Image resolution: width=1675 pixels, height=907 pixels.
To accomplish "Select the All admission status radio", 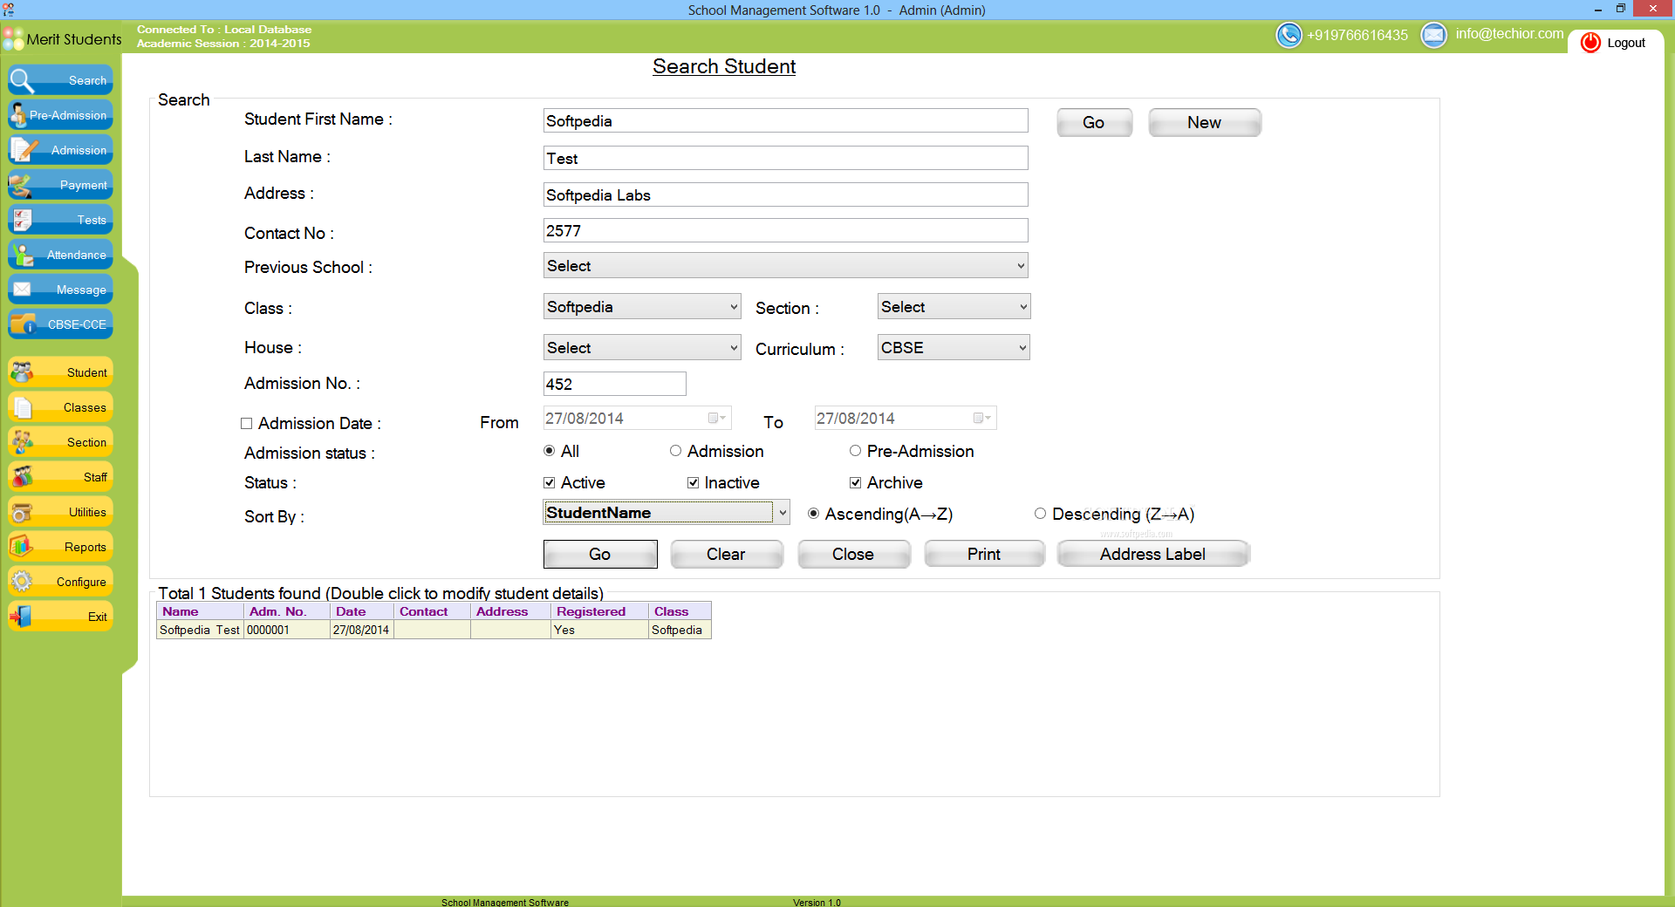I will pos(549,451).
